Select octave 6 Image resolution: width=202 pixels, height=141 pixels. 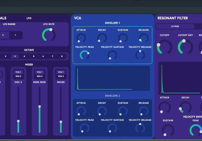click(x=43, y=56)
